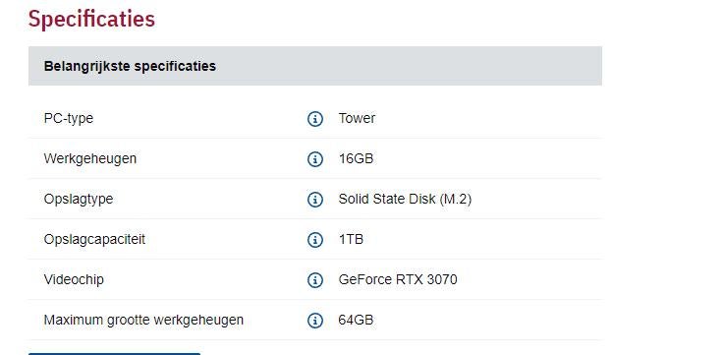Click the 1TB value

pos(351,239)
